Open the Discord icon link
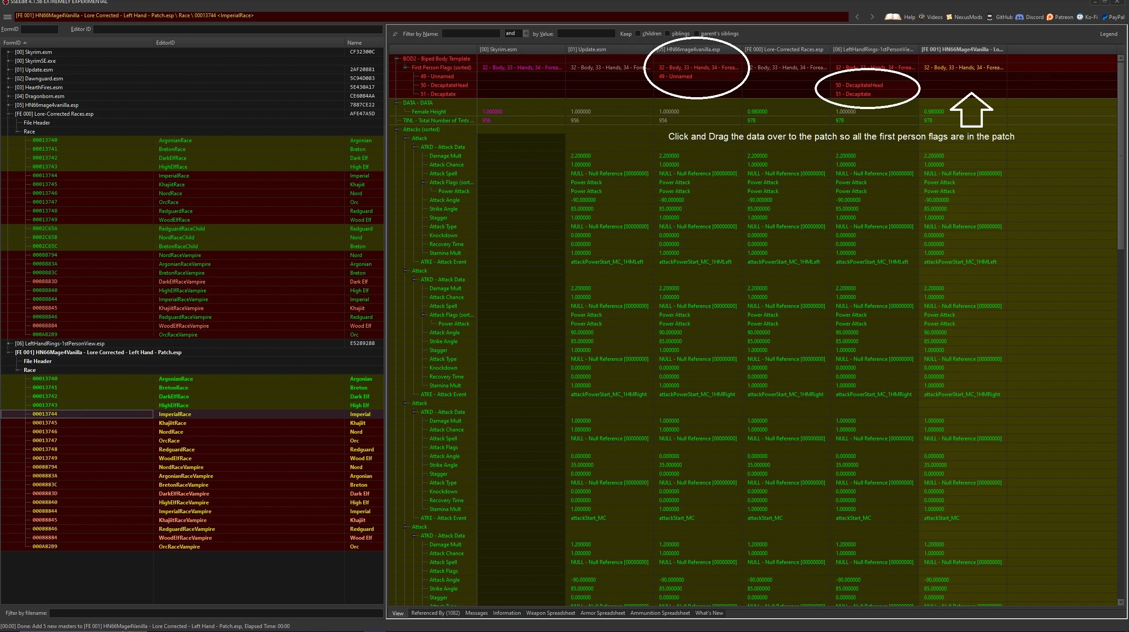This screenshot has height=632, width=1129. pyautogui.click(x=1019, y=17)
